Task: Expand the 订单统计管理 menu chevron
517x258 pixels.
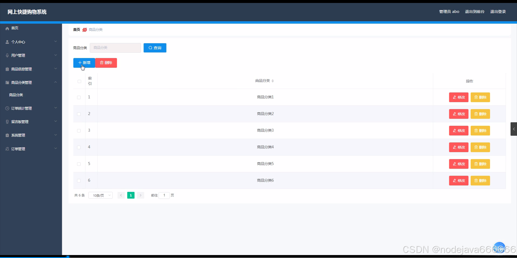Action: [55, 108]
